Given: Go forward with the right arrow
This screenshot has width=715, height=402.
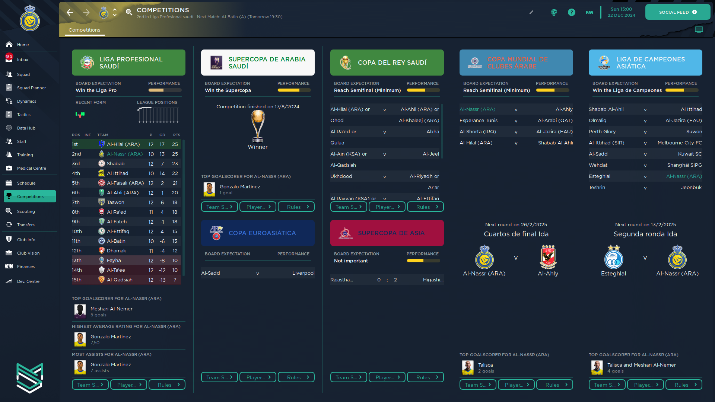Looking at the screenshot, I should [86, 13].
